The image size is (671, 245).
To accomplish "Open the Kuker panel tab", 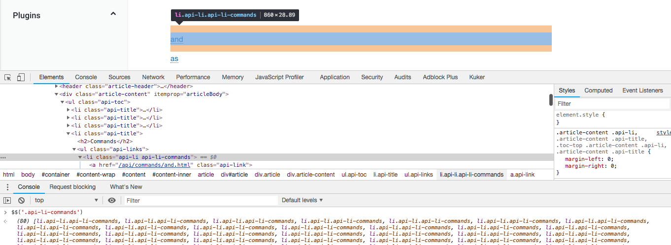I will pos(477,77).
